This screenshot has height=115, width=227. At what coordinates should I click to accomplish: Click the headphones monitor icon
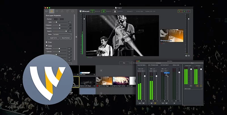click(x=189, y=56)
